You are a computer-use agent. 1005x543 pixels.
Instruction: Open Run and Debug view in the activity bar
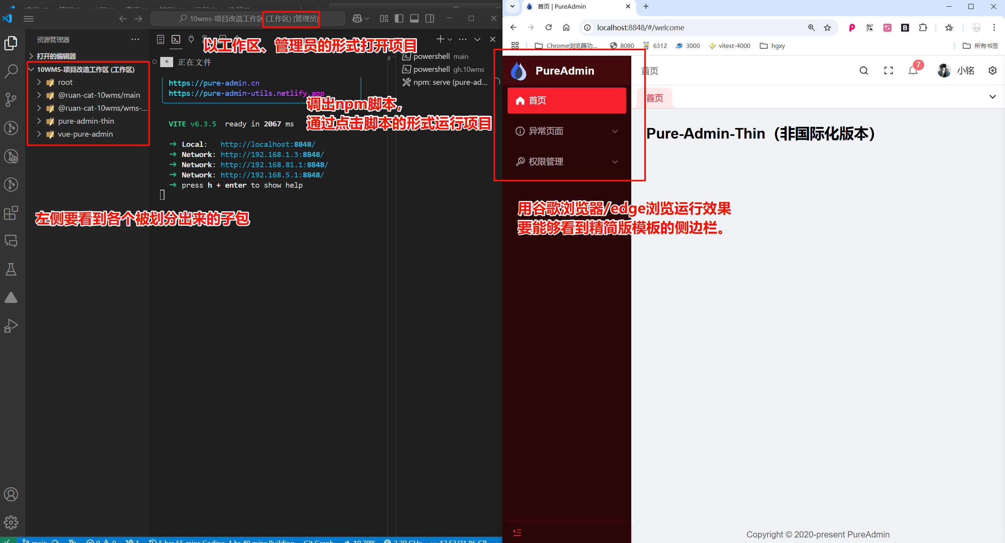coord(11,326)
